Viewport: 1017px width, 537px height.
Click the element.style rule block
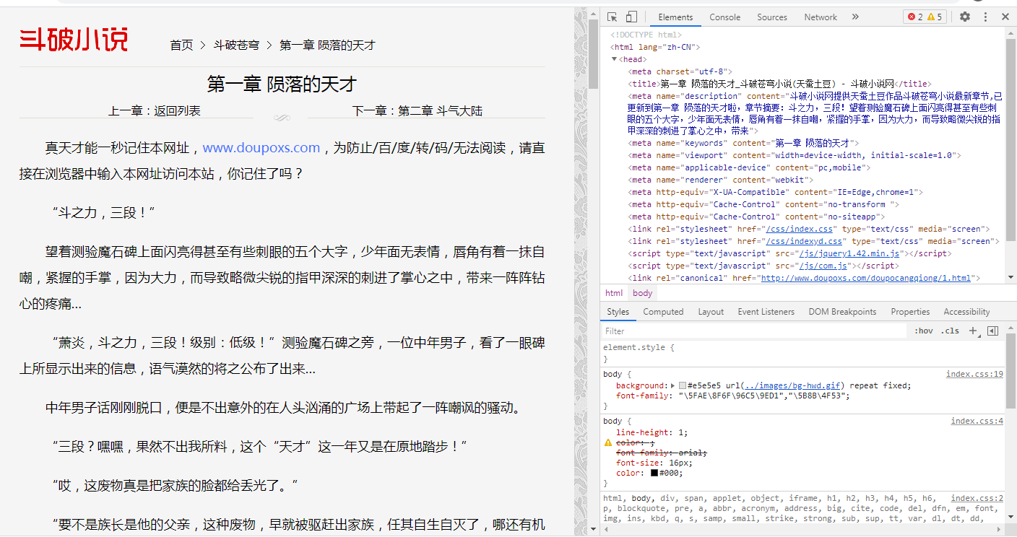(802, 353)
